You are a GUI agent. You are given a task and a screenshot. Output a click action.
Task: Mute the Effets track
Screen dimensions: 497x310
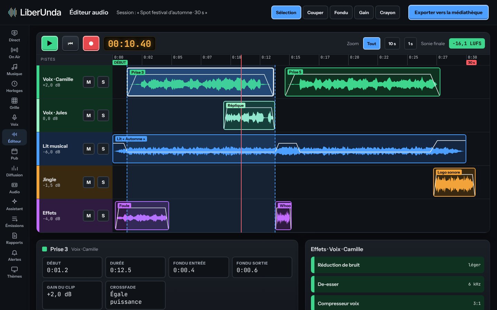click(x=89, y=216)
